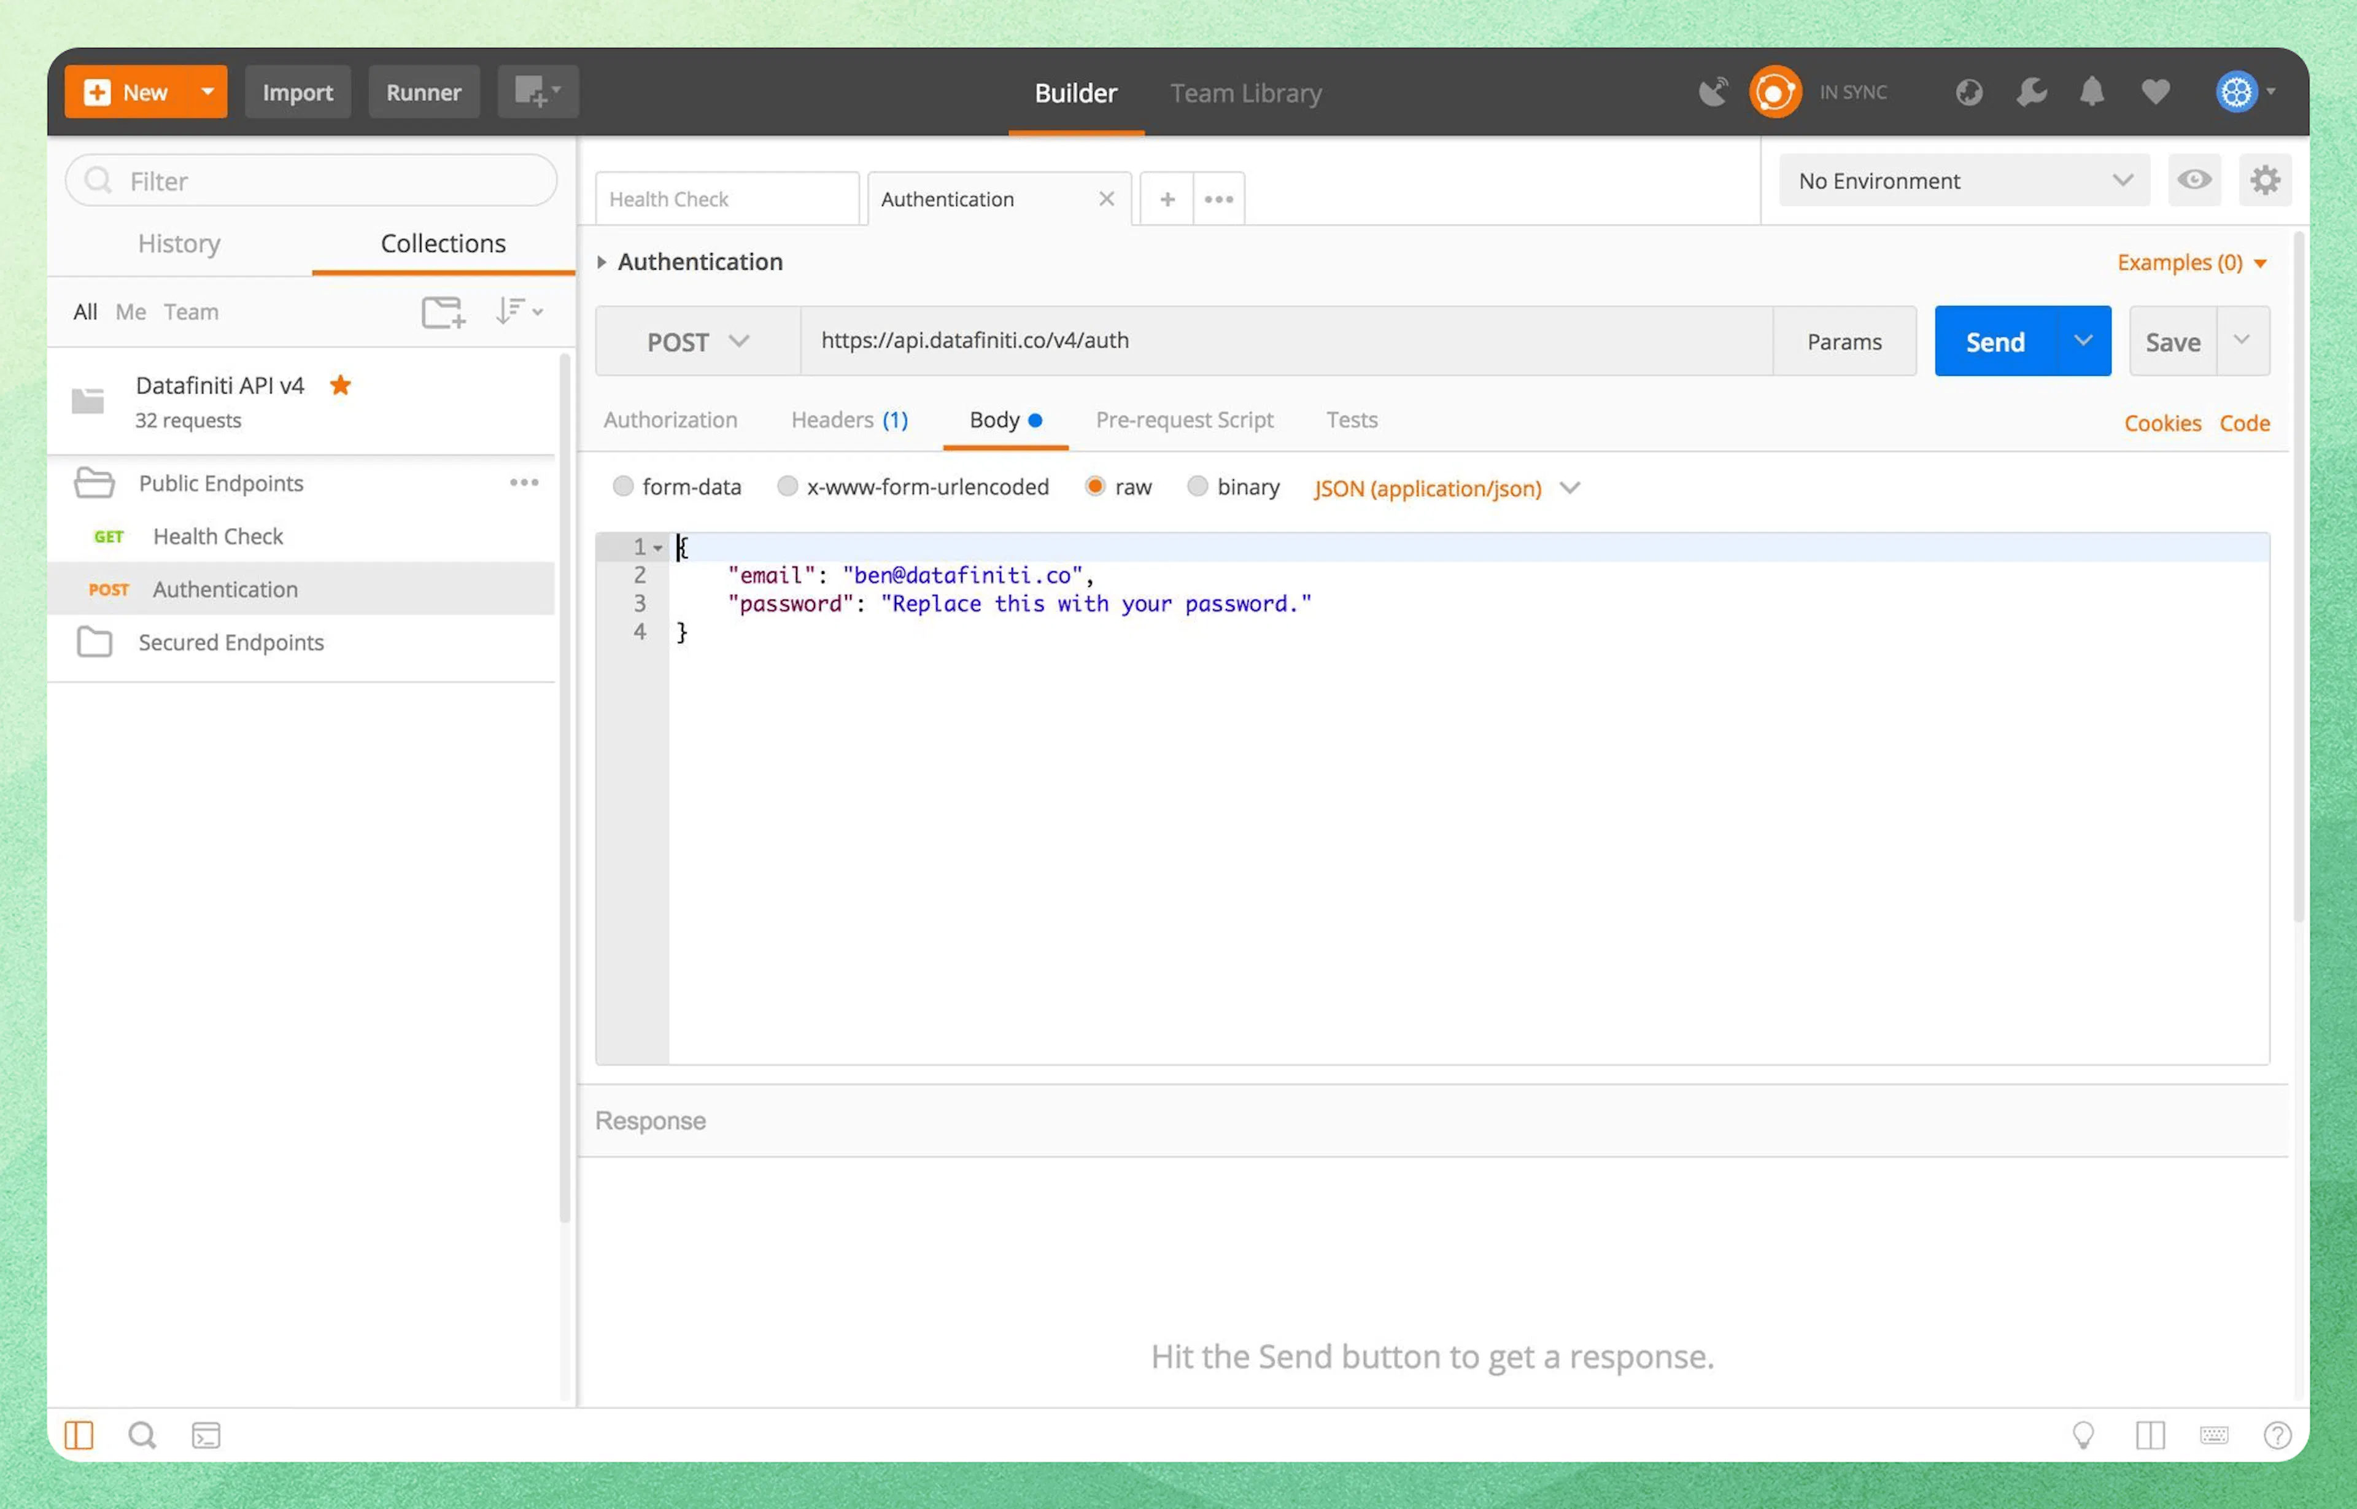
Task: Open the No Environment dropdown
Action: coord(1963,180)
